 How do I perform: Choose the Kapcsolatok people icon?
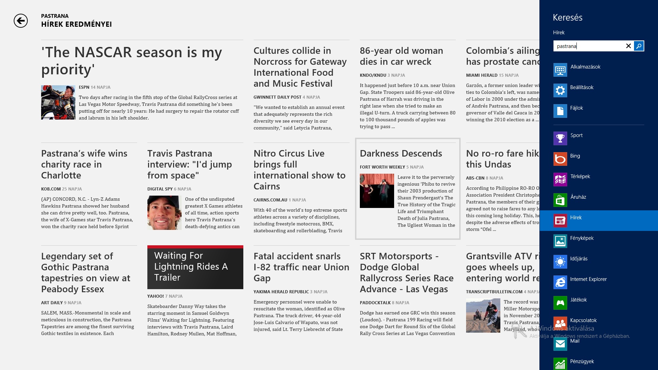(560, 323)
